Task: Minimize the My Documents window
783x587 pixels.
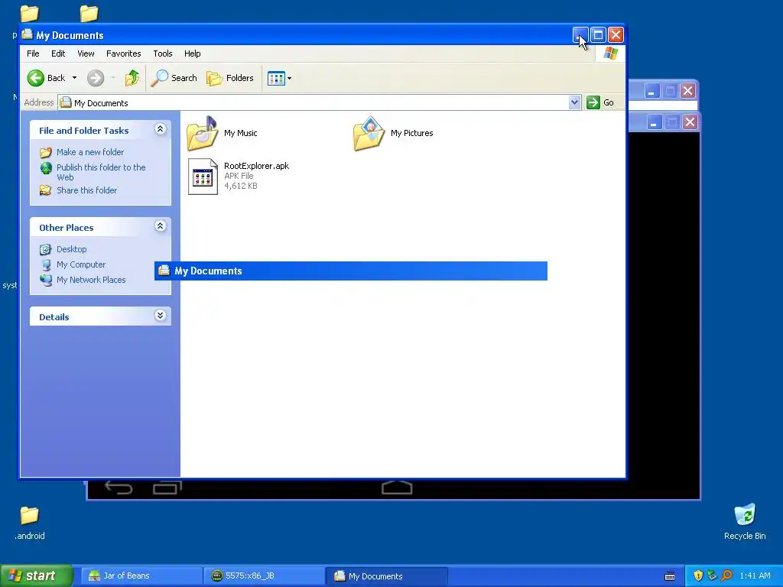Action: [580, 35]
